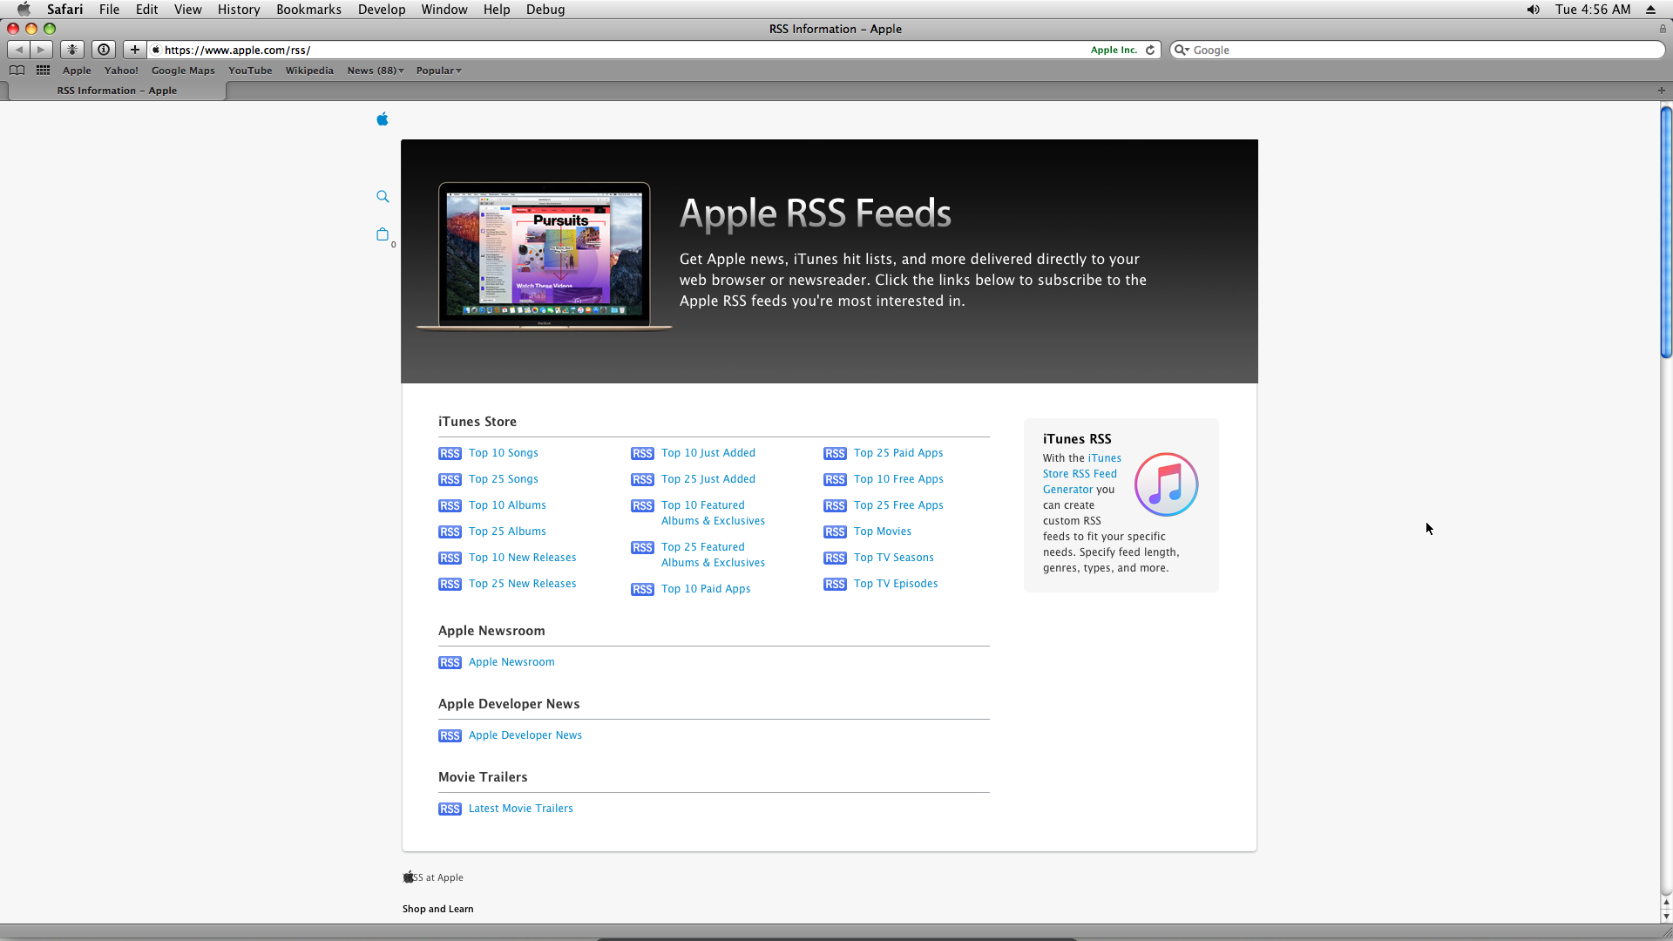Open new tab with plus at tab bar
Image resolution: width=1673 pixels, height=941 pixels.
pyautogui.click(x=1661, y=91)
